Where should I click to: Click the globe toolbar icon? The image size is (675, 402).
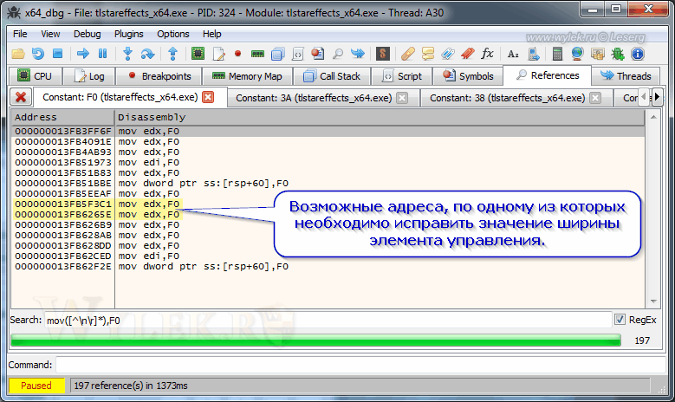coord(577,54)
